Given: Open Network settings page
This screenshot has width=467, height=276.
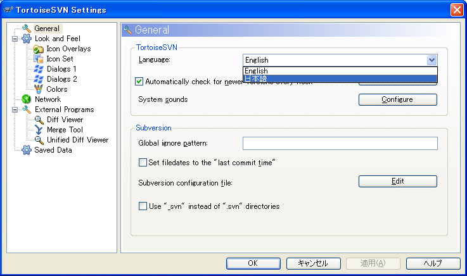Looking at the screenshot, I should pyautogui.click(x=48, y=99).
